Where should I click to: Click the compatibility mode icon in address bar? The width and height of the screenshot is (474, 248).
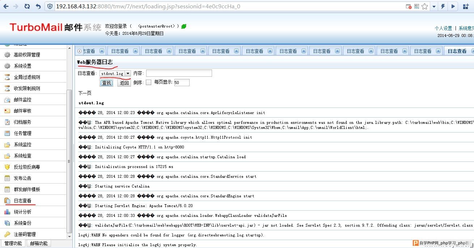pos(409,7)
